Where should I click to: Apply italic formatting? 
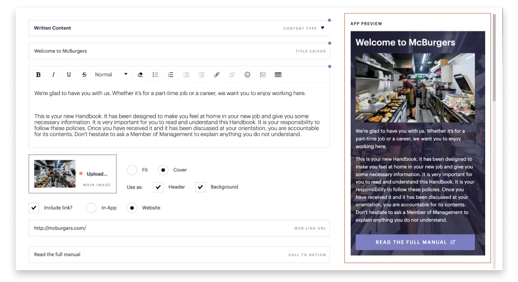click(53, 75)
